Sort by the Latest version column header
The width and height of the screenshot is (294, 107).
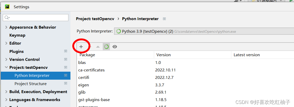coord(262,55)
